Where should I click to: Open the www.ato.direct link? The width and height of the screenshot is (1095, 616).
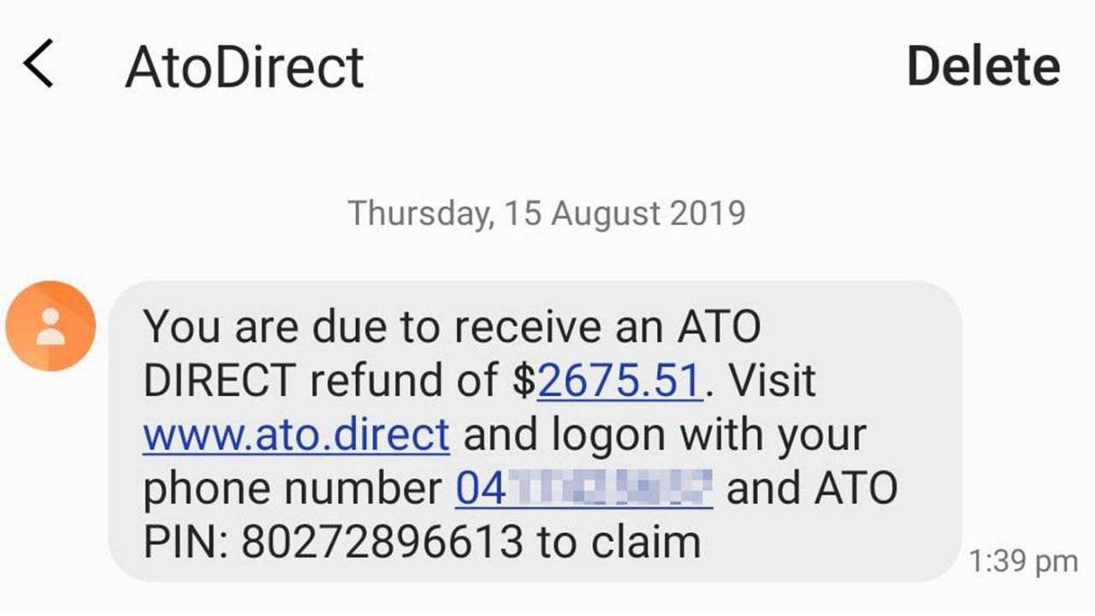coord(296,434)
